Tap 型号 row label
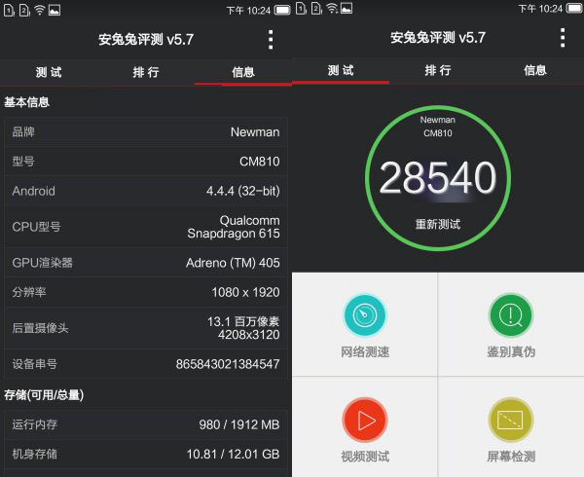584x477 pixels. tap(23, 162)
